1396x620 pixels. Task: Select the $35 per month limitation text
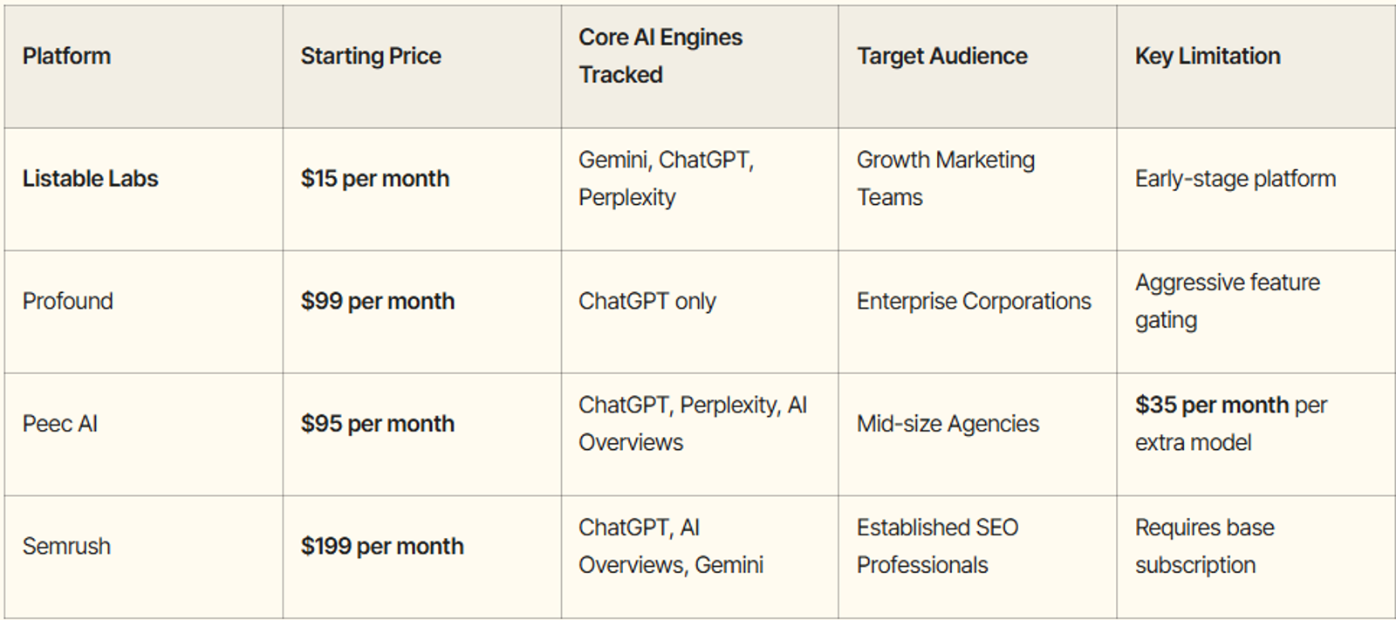(x=1212, y=405)
